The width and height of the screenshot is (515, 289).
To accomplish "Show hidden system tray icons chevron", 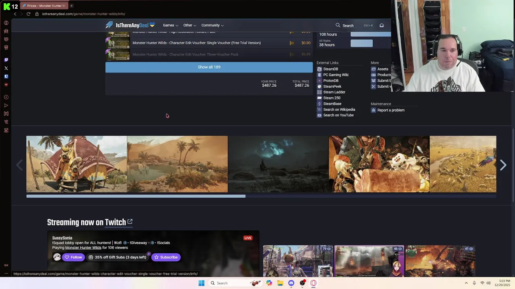I will tap(466, 283).
